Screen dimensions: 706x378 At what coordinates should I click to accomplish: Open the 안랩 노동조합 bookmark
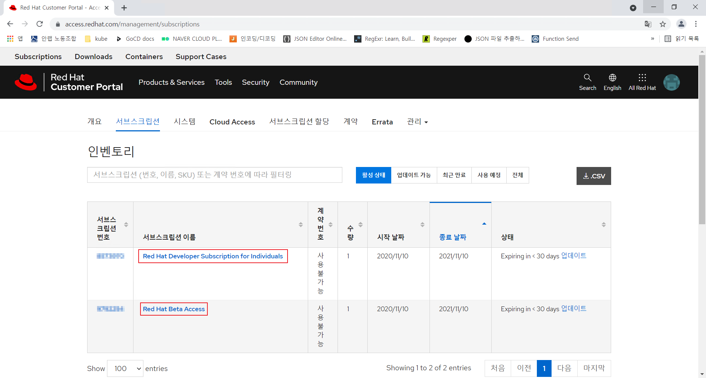pyautogui.click(x=54, y=39)
